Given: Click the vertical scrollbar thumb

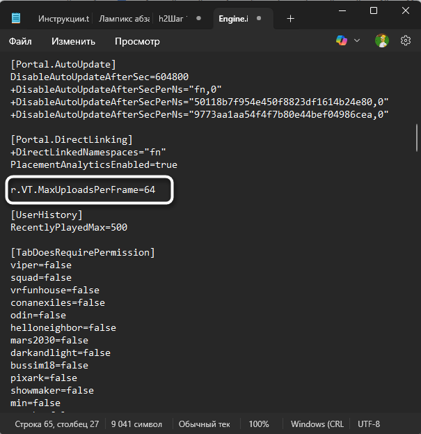Looking at the screenshot, I should [x=417, y=137].
